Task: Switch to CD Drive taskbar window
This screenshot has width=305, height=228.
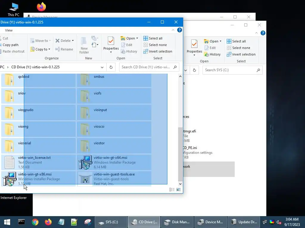Action: (144, 222)
